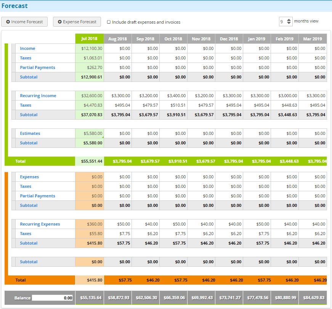Open the Recurring Expenses link
Image resolution: width=332 pixels, height=309 pixels.
(x=40, y=224)
